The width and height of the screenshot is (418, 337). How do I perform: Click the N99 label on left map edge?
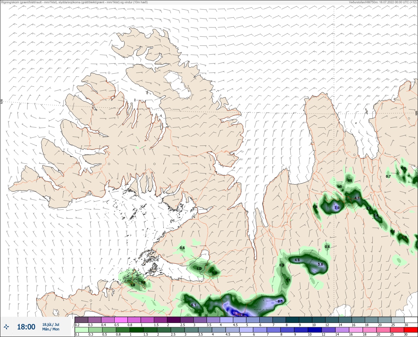coord(2,102)
